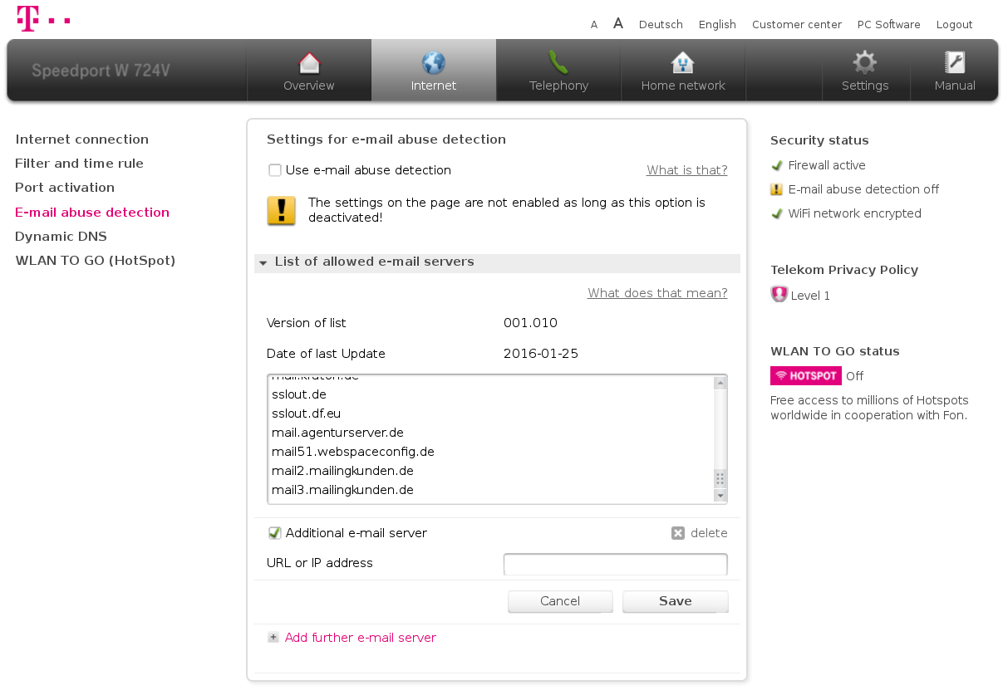Uncheck Additional e-mail server checkbox
This screenshot has width=1003, height=695.
coord(275,533)
